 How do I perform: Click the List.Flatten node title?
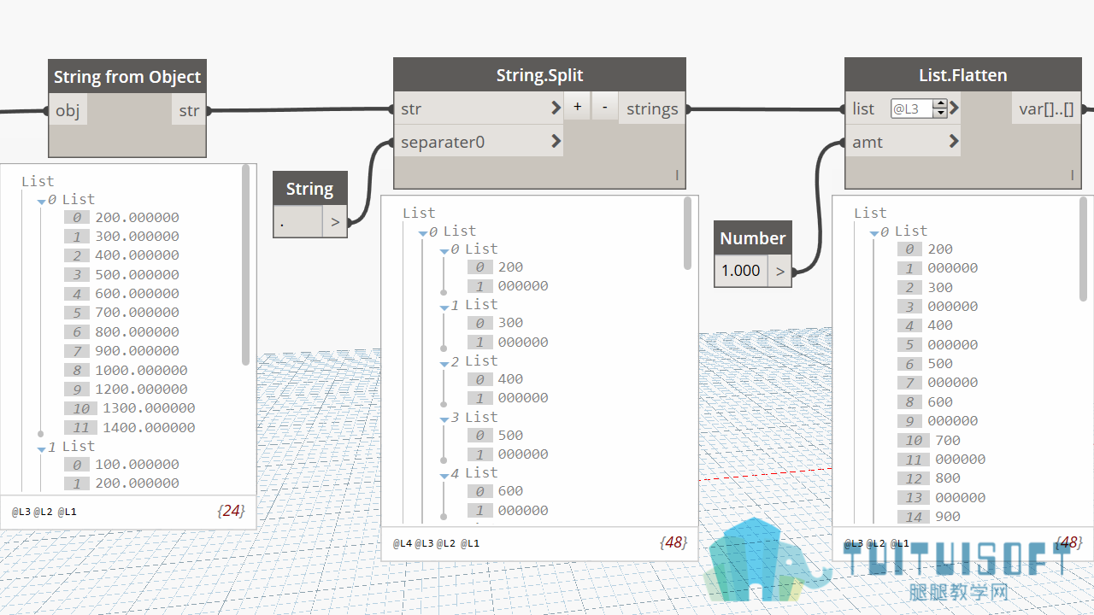pyautogui.click(x=962, y=75)
